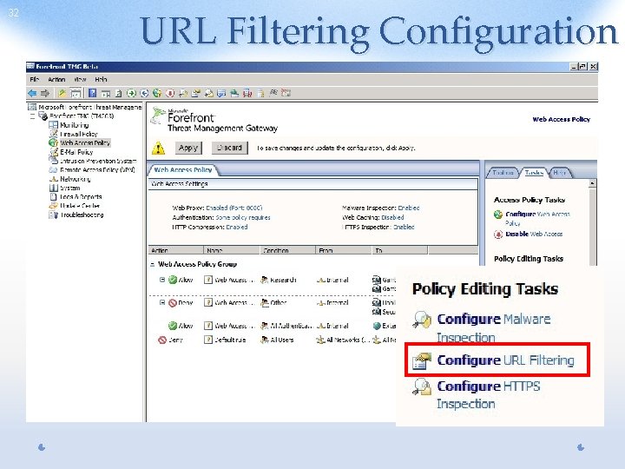Open the Action menu
The image size is (625, 469).
56,79
